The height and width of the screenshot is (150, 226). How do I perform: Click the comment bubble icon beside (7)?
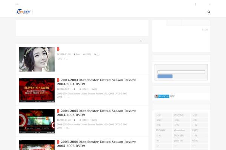[93, 89]
